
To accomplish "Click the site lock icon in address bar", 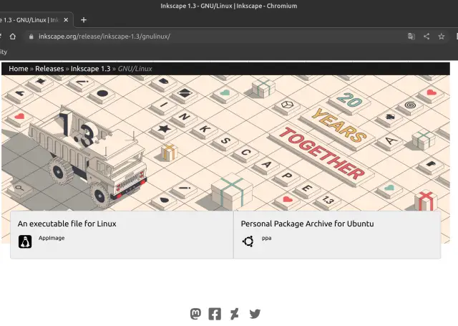I will point(31,37).
